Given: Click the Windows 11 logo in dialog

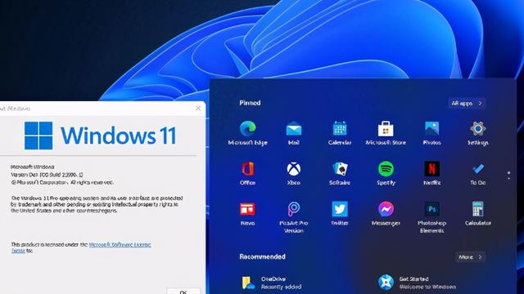Looking at the screenshot, I should coord(100,136).
